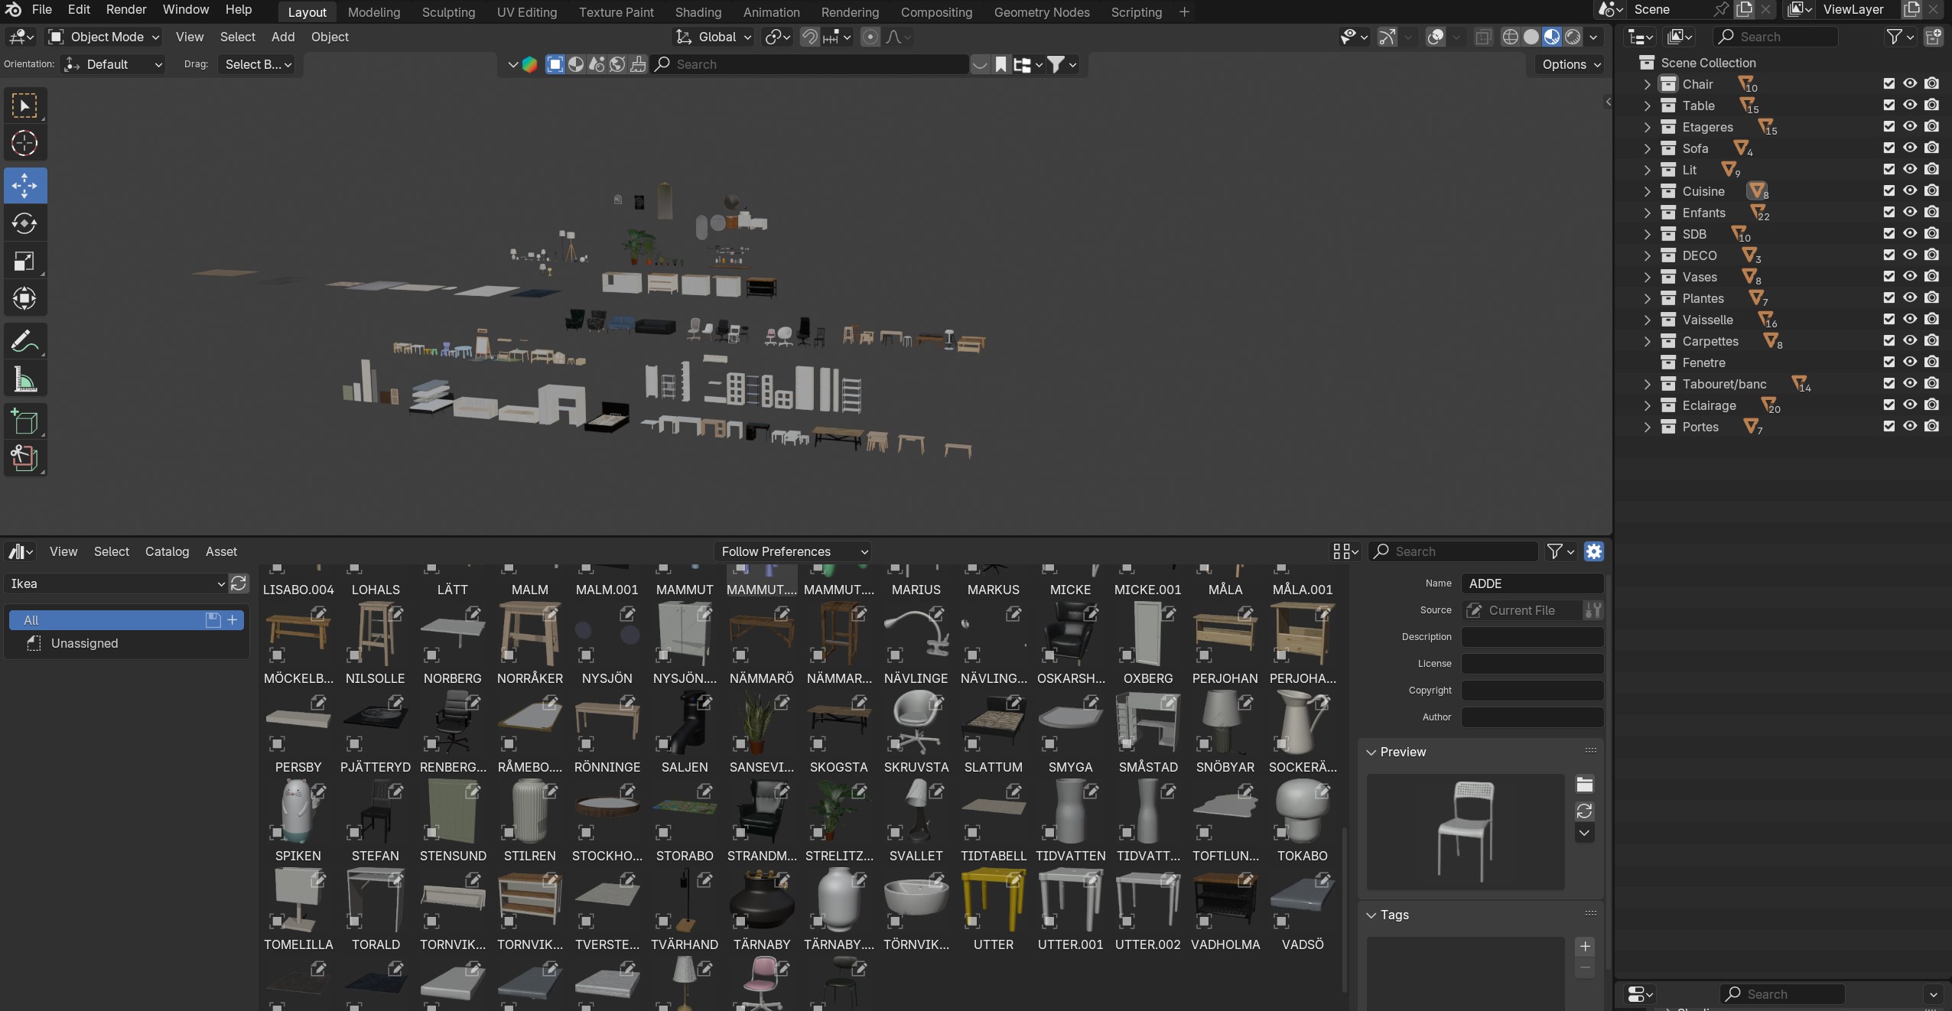Activate the Annotate tool
1952x1011 pixels.
24,341
